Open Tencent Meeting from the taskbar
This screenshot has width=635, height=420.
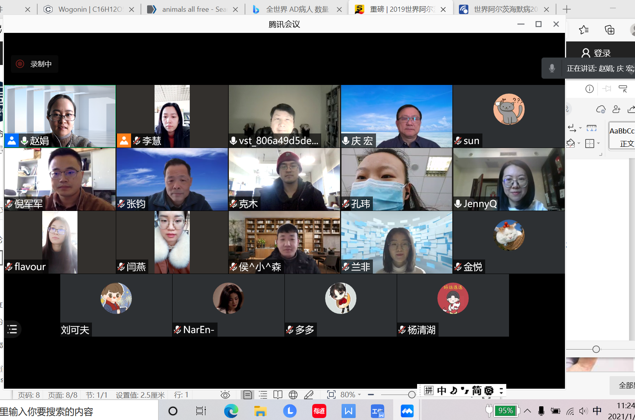tap(407, 411)
